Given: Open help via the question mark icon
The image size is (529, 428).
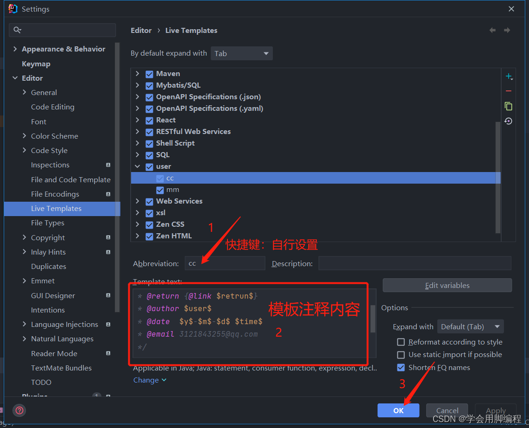Looking at the screenshot, I should 19,410.
